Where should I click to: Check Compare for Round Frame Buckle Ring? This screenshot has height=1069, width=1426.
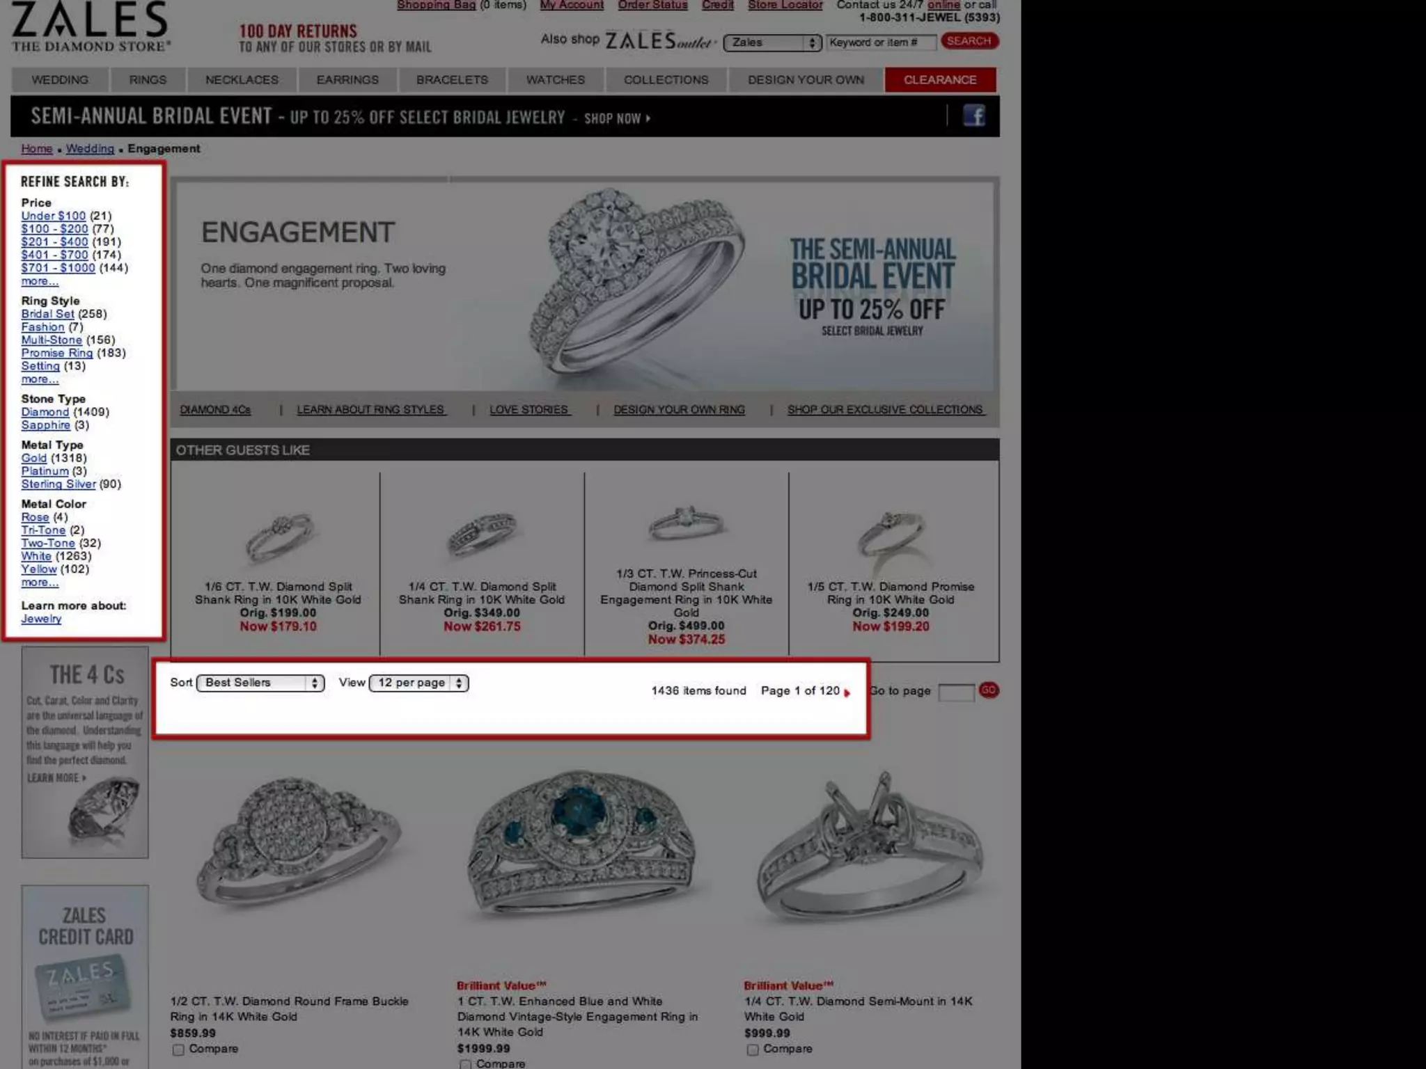click(178, 1050)
